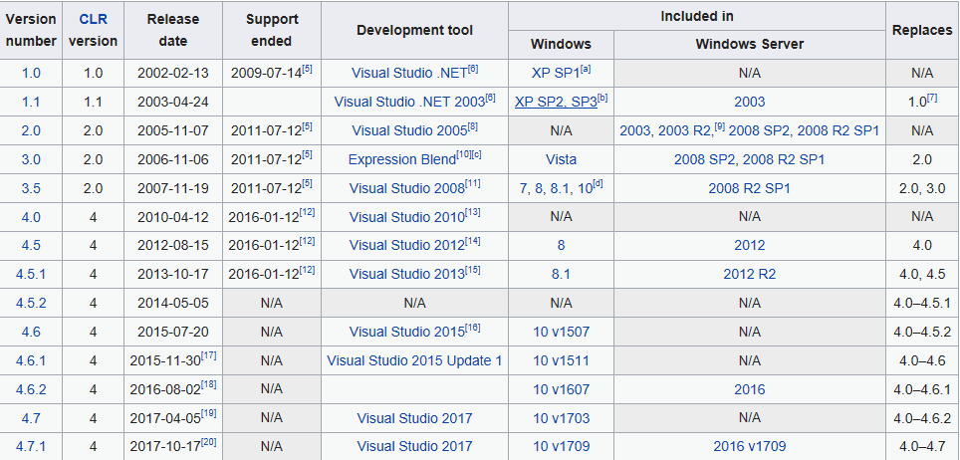Click the underlined XP SP2, SP3 link
The image size is (960, 460).
click(556, 102)
